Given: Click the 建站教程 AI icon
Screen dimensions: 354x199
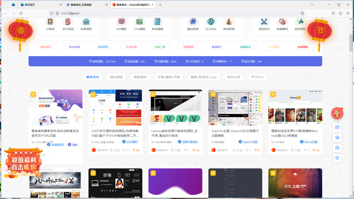Looking at the screenshot, I should click(x=193, y=22).
